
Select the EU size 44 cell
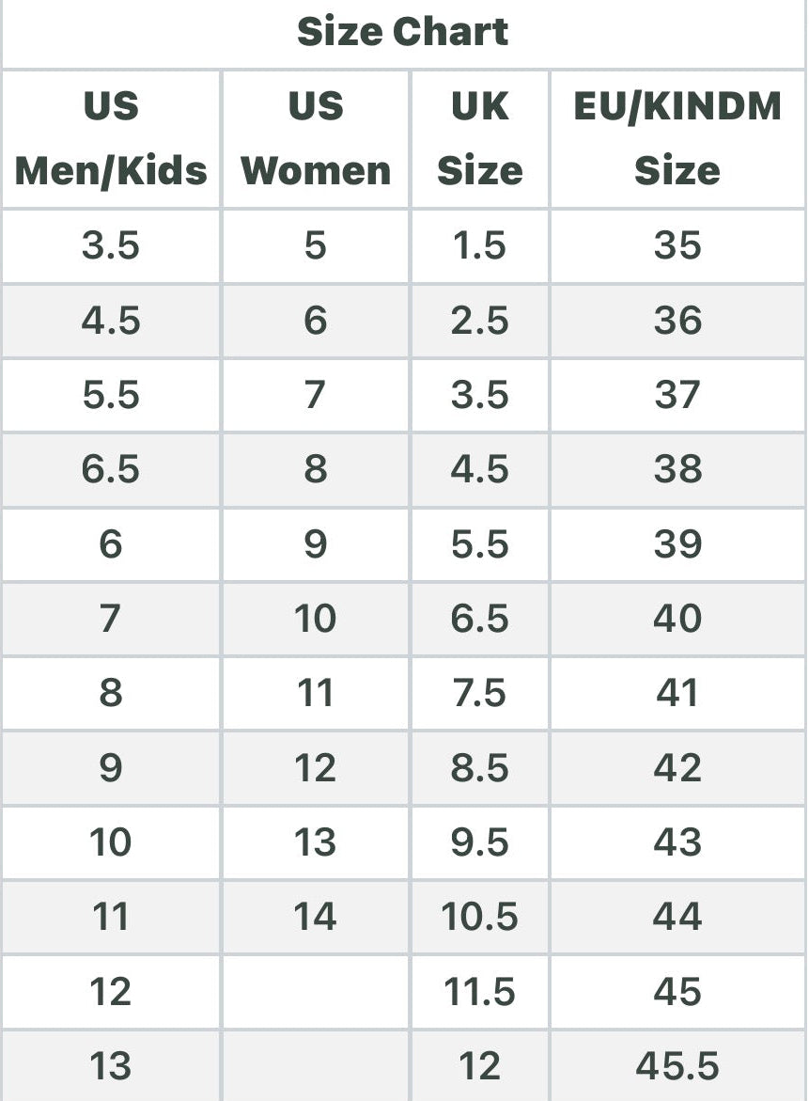pos(677,917)
